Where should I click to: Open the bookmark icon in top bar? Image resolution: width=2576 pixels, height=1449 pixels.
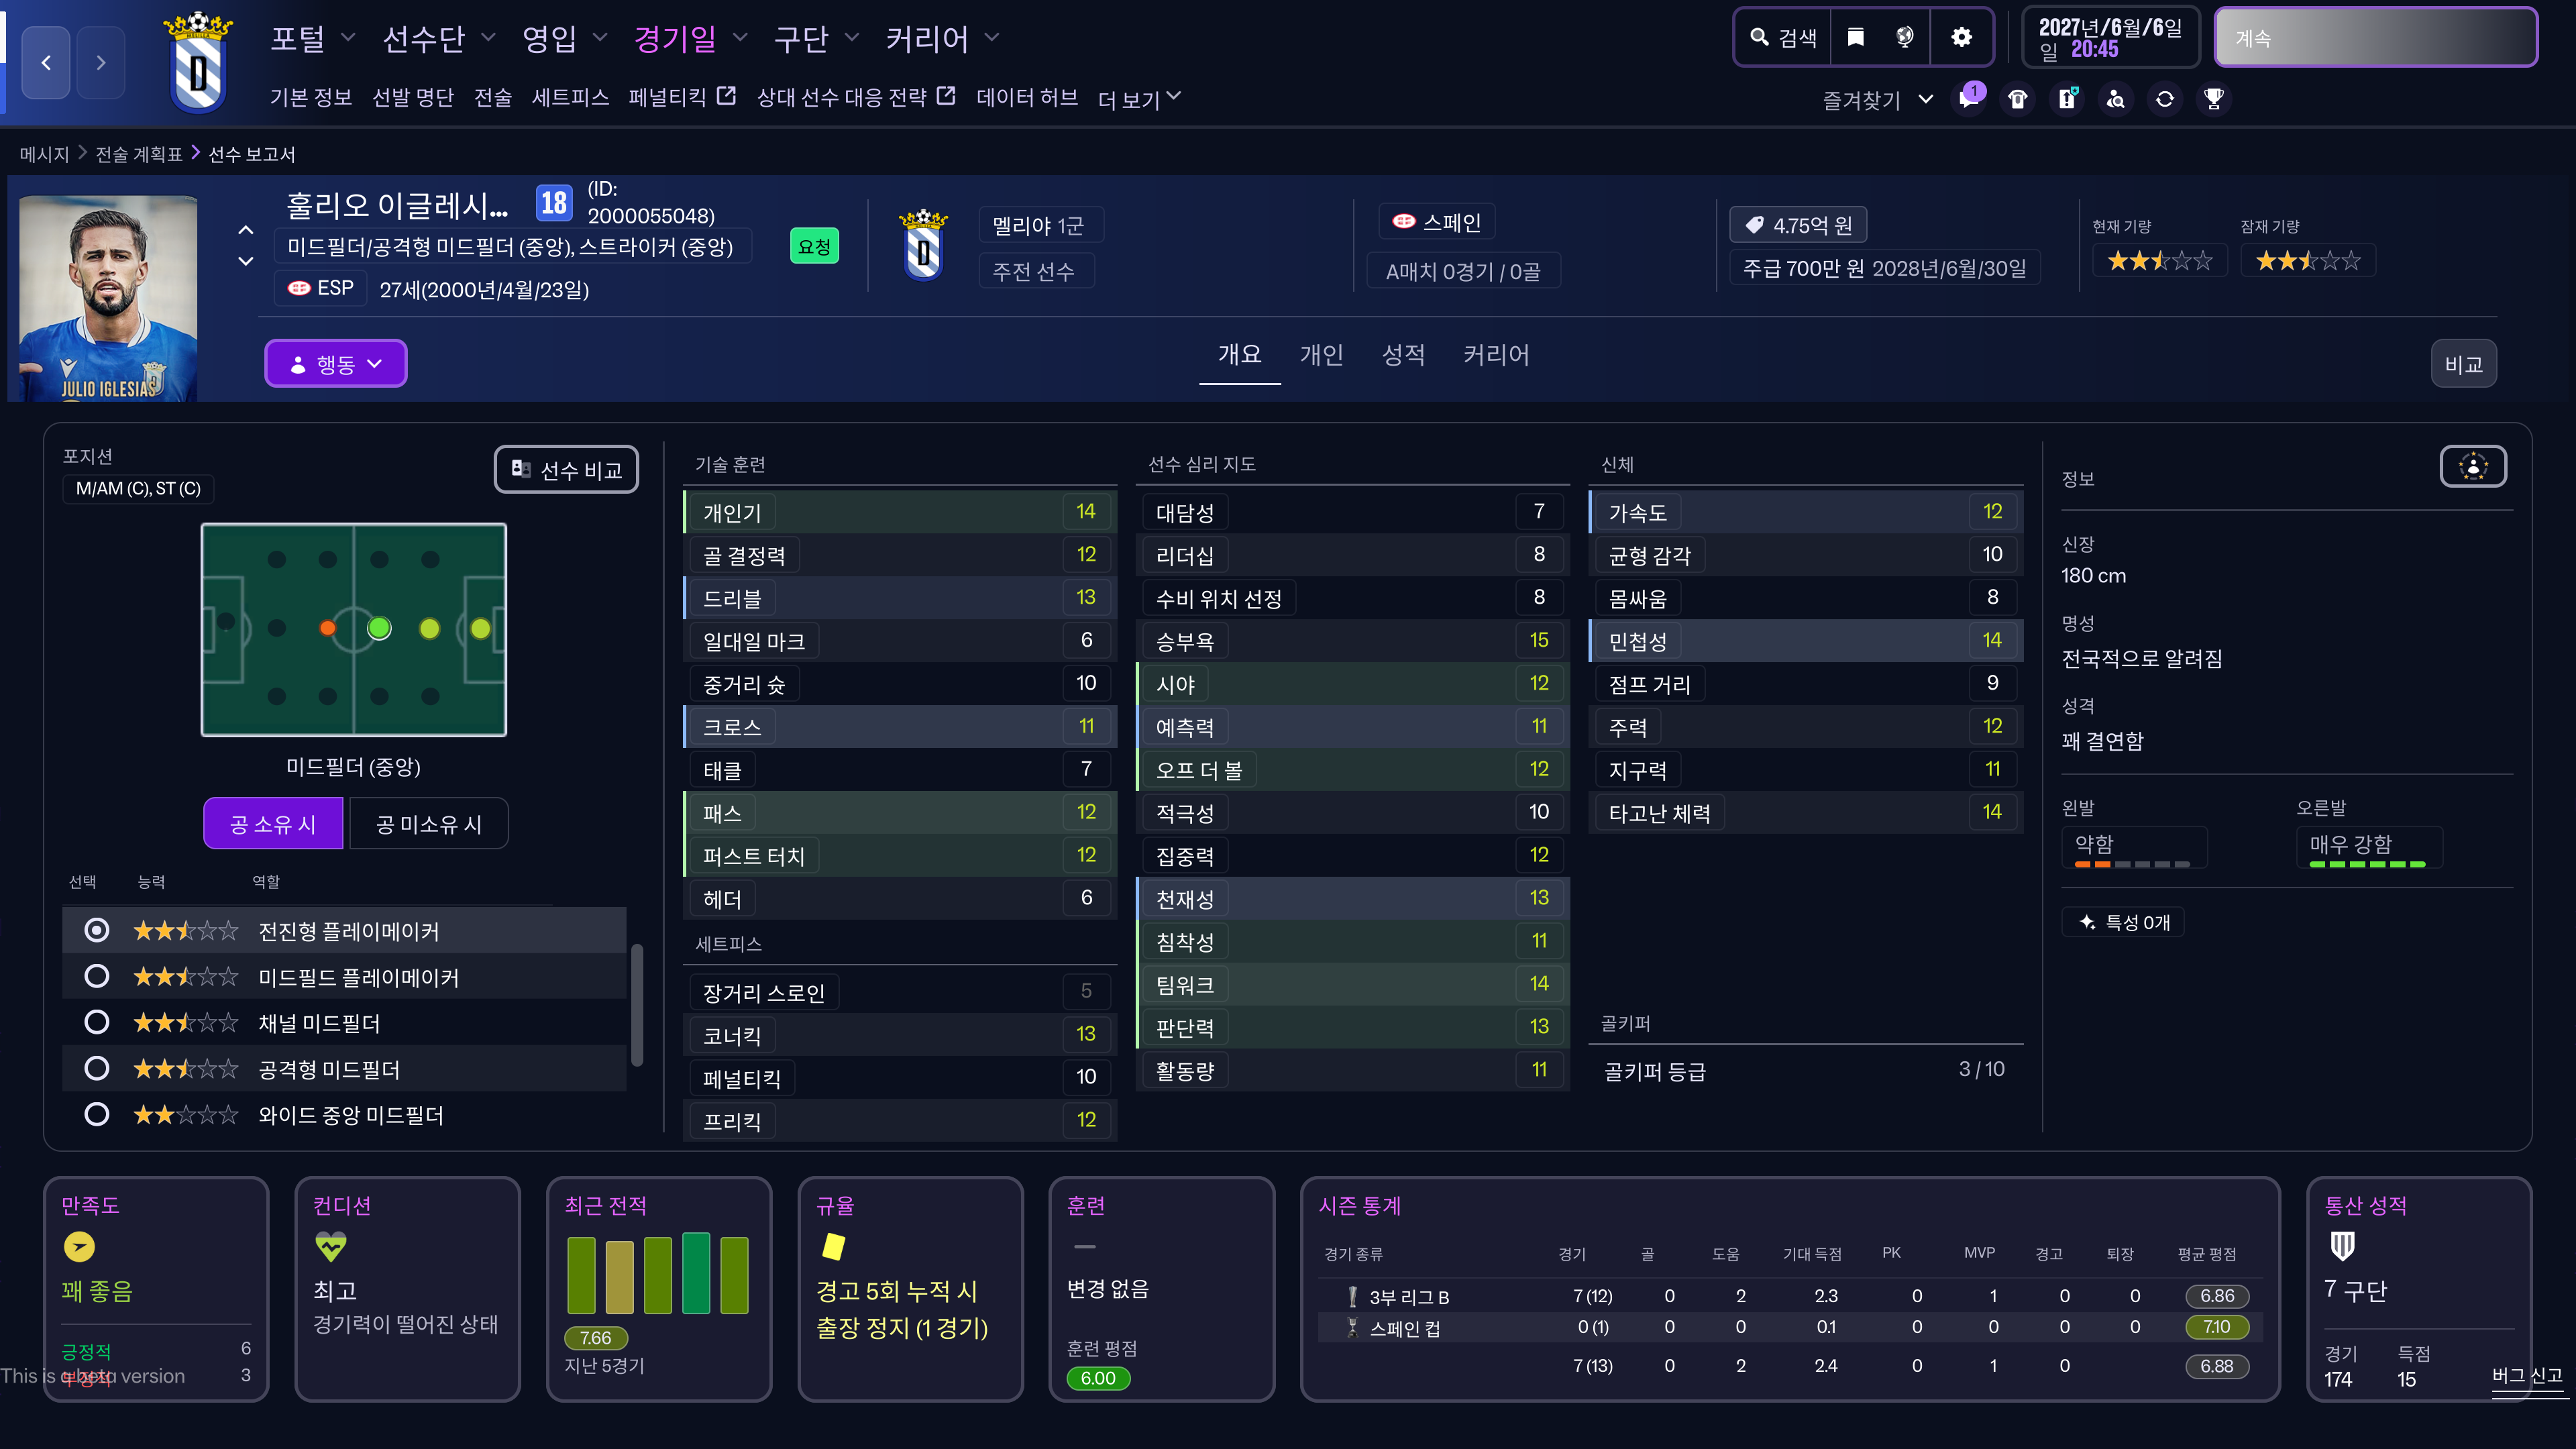tap(1855, 37)
